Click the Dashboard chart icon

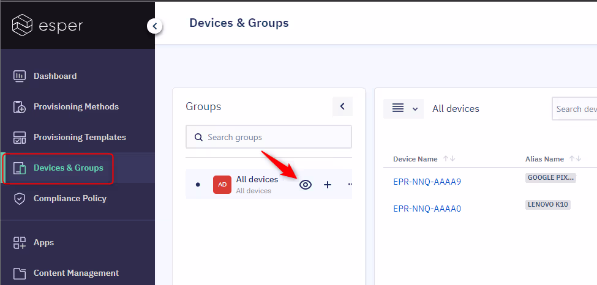[x=19, y=76]
